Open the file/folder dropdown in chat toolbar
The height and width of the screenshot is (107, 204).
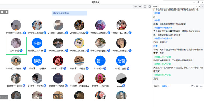(x=193, y=86)
